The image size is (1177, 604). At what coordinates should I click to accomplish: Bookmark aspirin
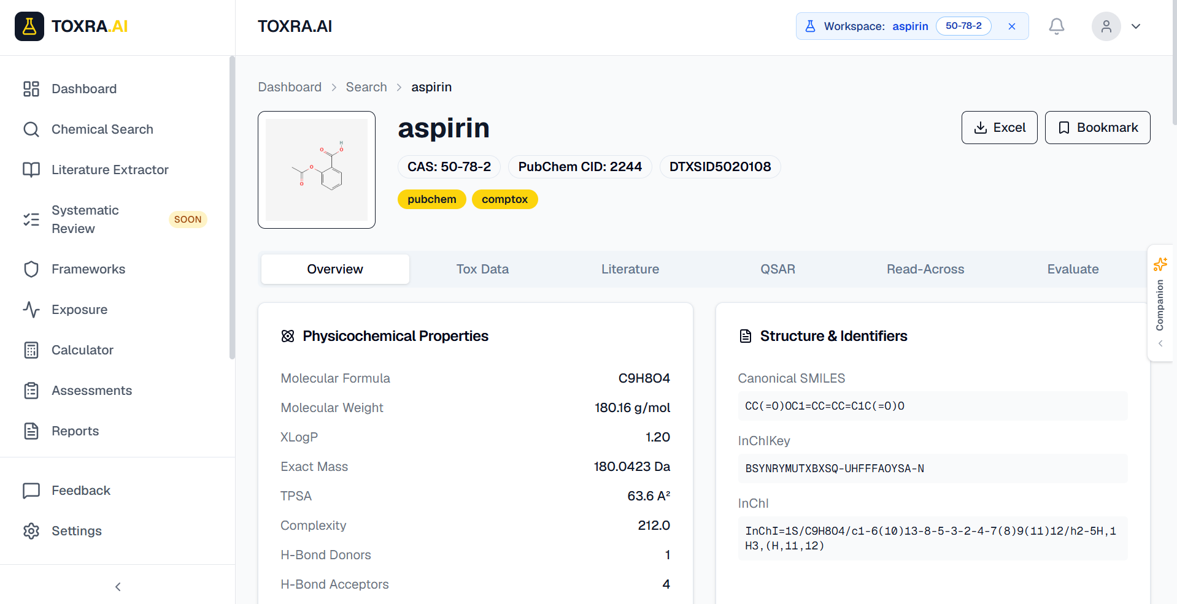[x=1098, y=128]
